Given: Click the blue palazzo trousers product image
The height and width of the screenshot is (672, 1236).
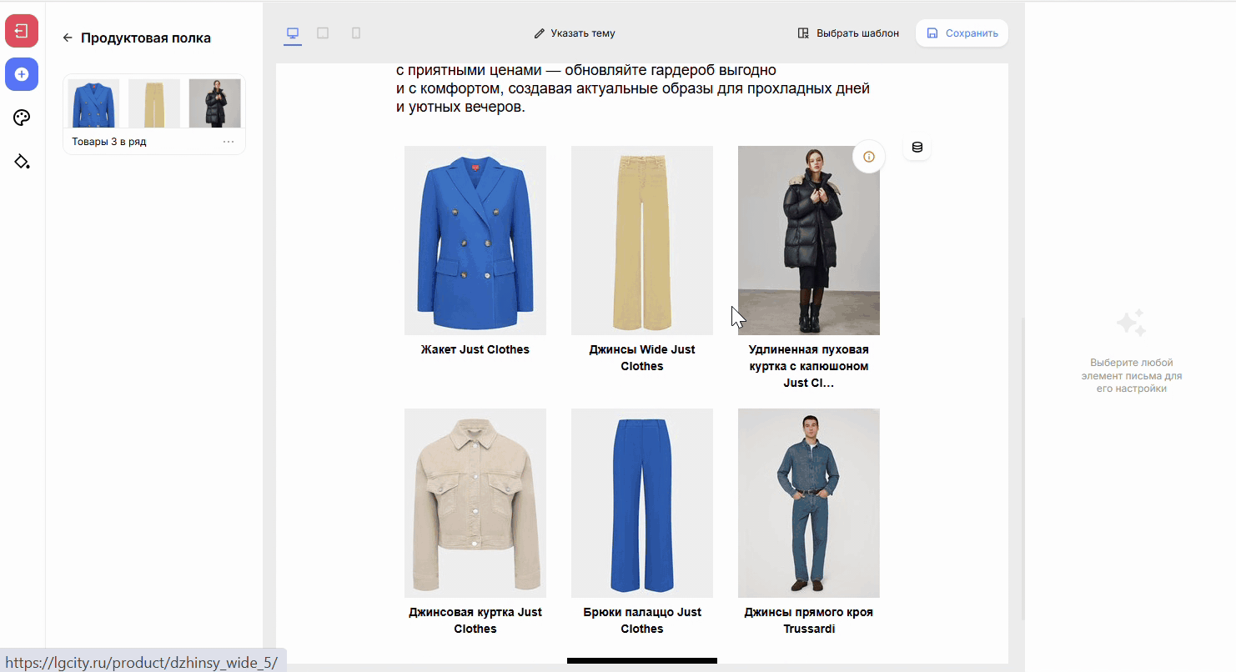Looking at the screenshot, I should pyautogui.click(x=642, y=503).
